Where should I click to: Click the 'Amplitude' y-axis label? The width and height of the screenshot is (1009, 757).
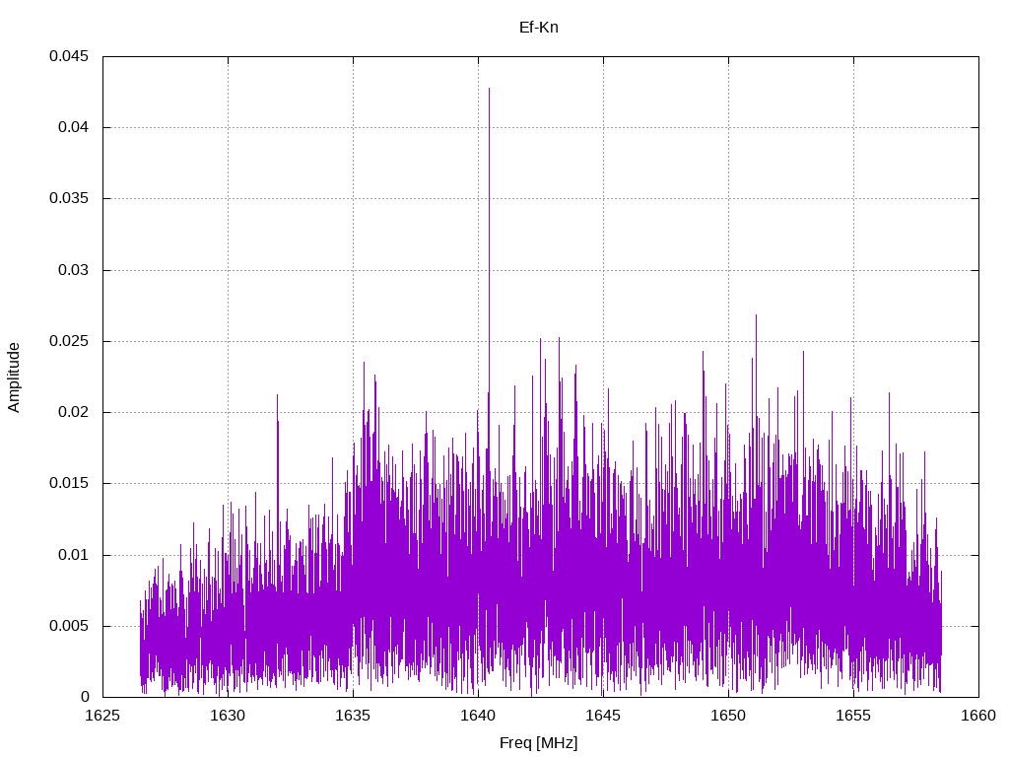pos(14,378)
